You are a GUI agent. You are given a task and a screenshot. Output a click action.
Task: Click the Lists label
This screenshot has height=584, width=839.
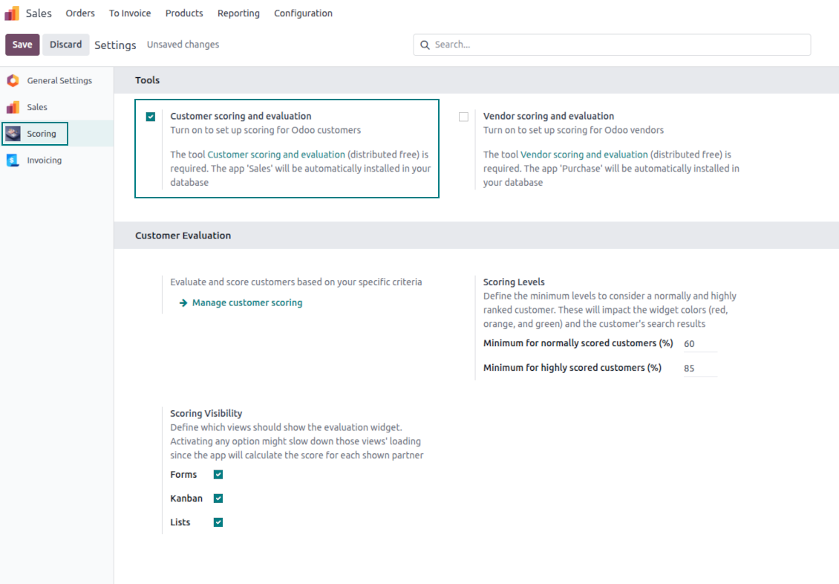click(x=180, y=522)
